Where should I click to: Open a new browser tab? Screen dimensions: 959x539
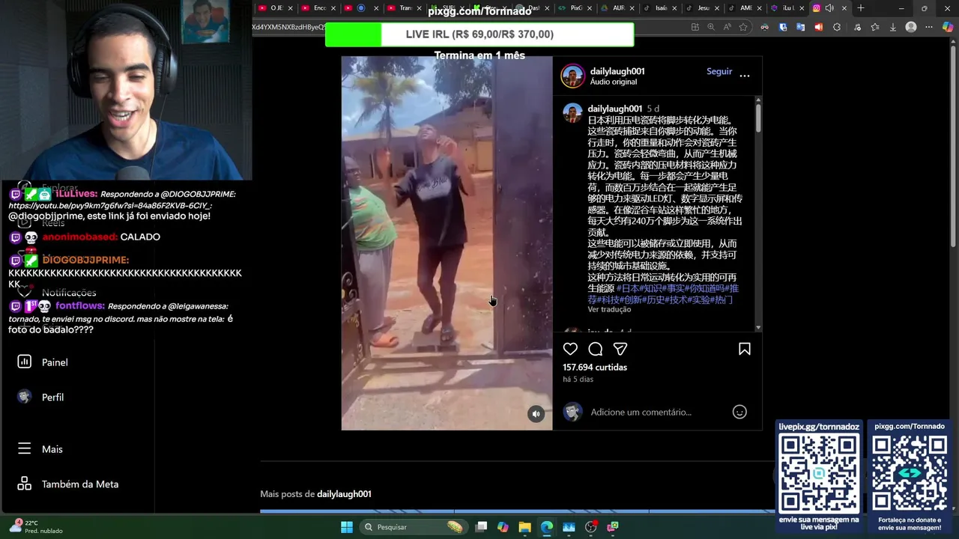[861, 8]
